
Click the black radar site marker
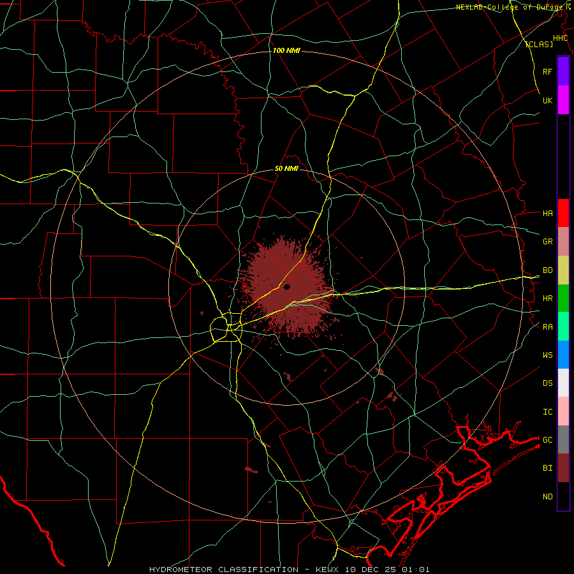click(286, 286)
